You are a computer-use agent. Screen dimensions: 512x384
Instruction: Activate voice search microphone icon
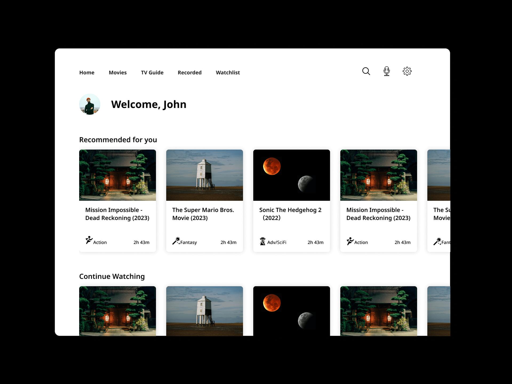coord(386,71)
